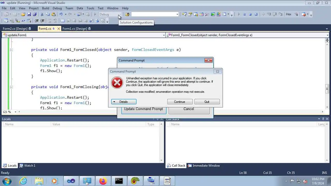The width and height of the screenshot is (331, 186).
Task: Open Firefox from the taskbar
Action: coord(103,181)
